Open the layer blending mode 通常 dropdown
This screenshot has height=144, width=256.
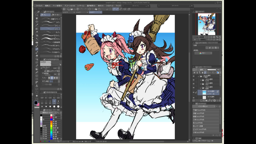(203, 70)
